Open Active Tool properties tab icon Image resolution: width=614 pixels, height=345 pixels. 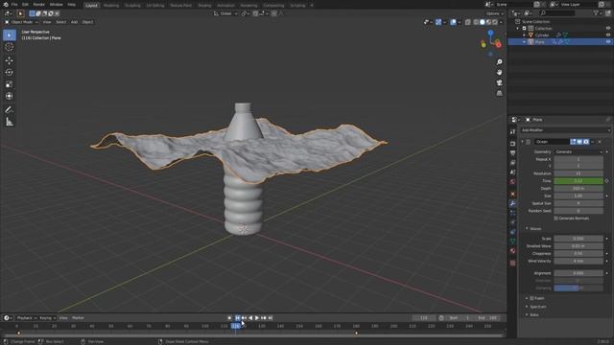512,132
